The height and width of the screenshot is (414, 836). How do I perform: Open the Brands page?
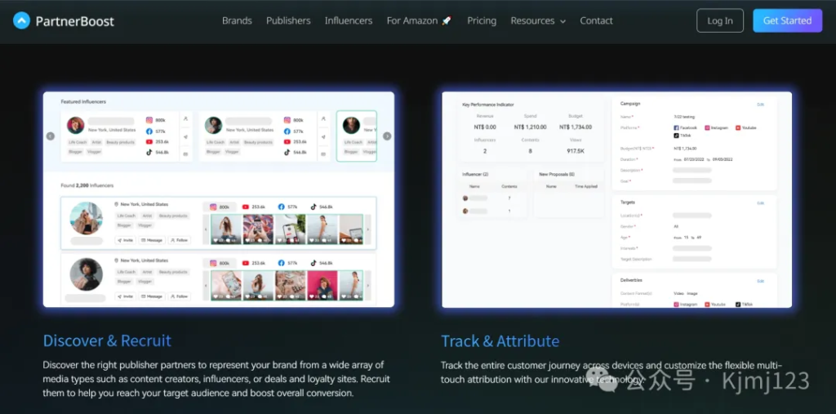[x=237, y=20]
